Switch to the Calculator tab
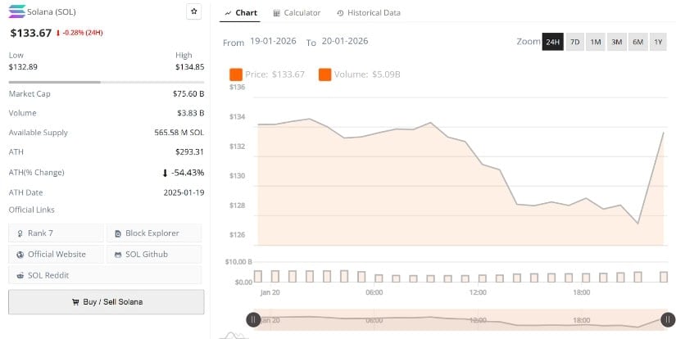The height and width of the screenshot is (339, 676). click(x=297, y=13)
